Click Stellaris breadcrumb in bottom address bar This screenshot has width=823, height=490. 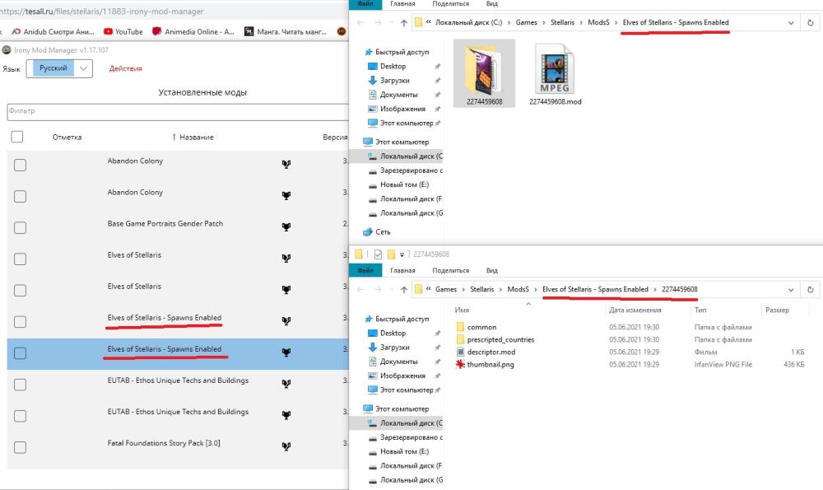click(481, 289)
